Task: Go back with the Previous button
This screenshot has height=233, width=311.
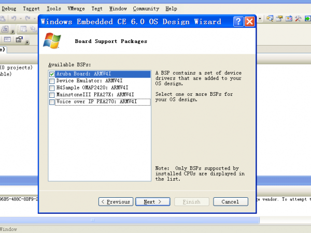Action: [x=116, y=201]
